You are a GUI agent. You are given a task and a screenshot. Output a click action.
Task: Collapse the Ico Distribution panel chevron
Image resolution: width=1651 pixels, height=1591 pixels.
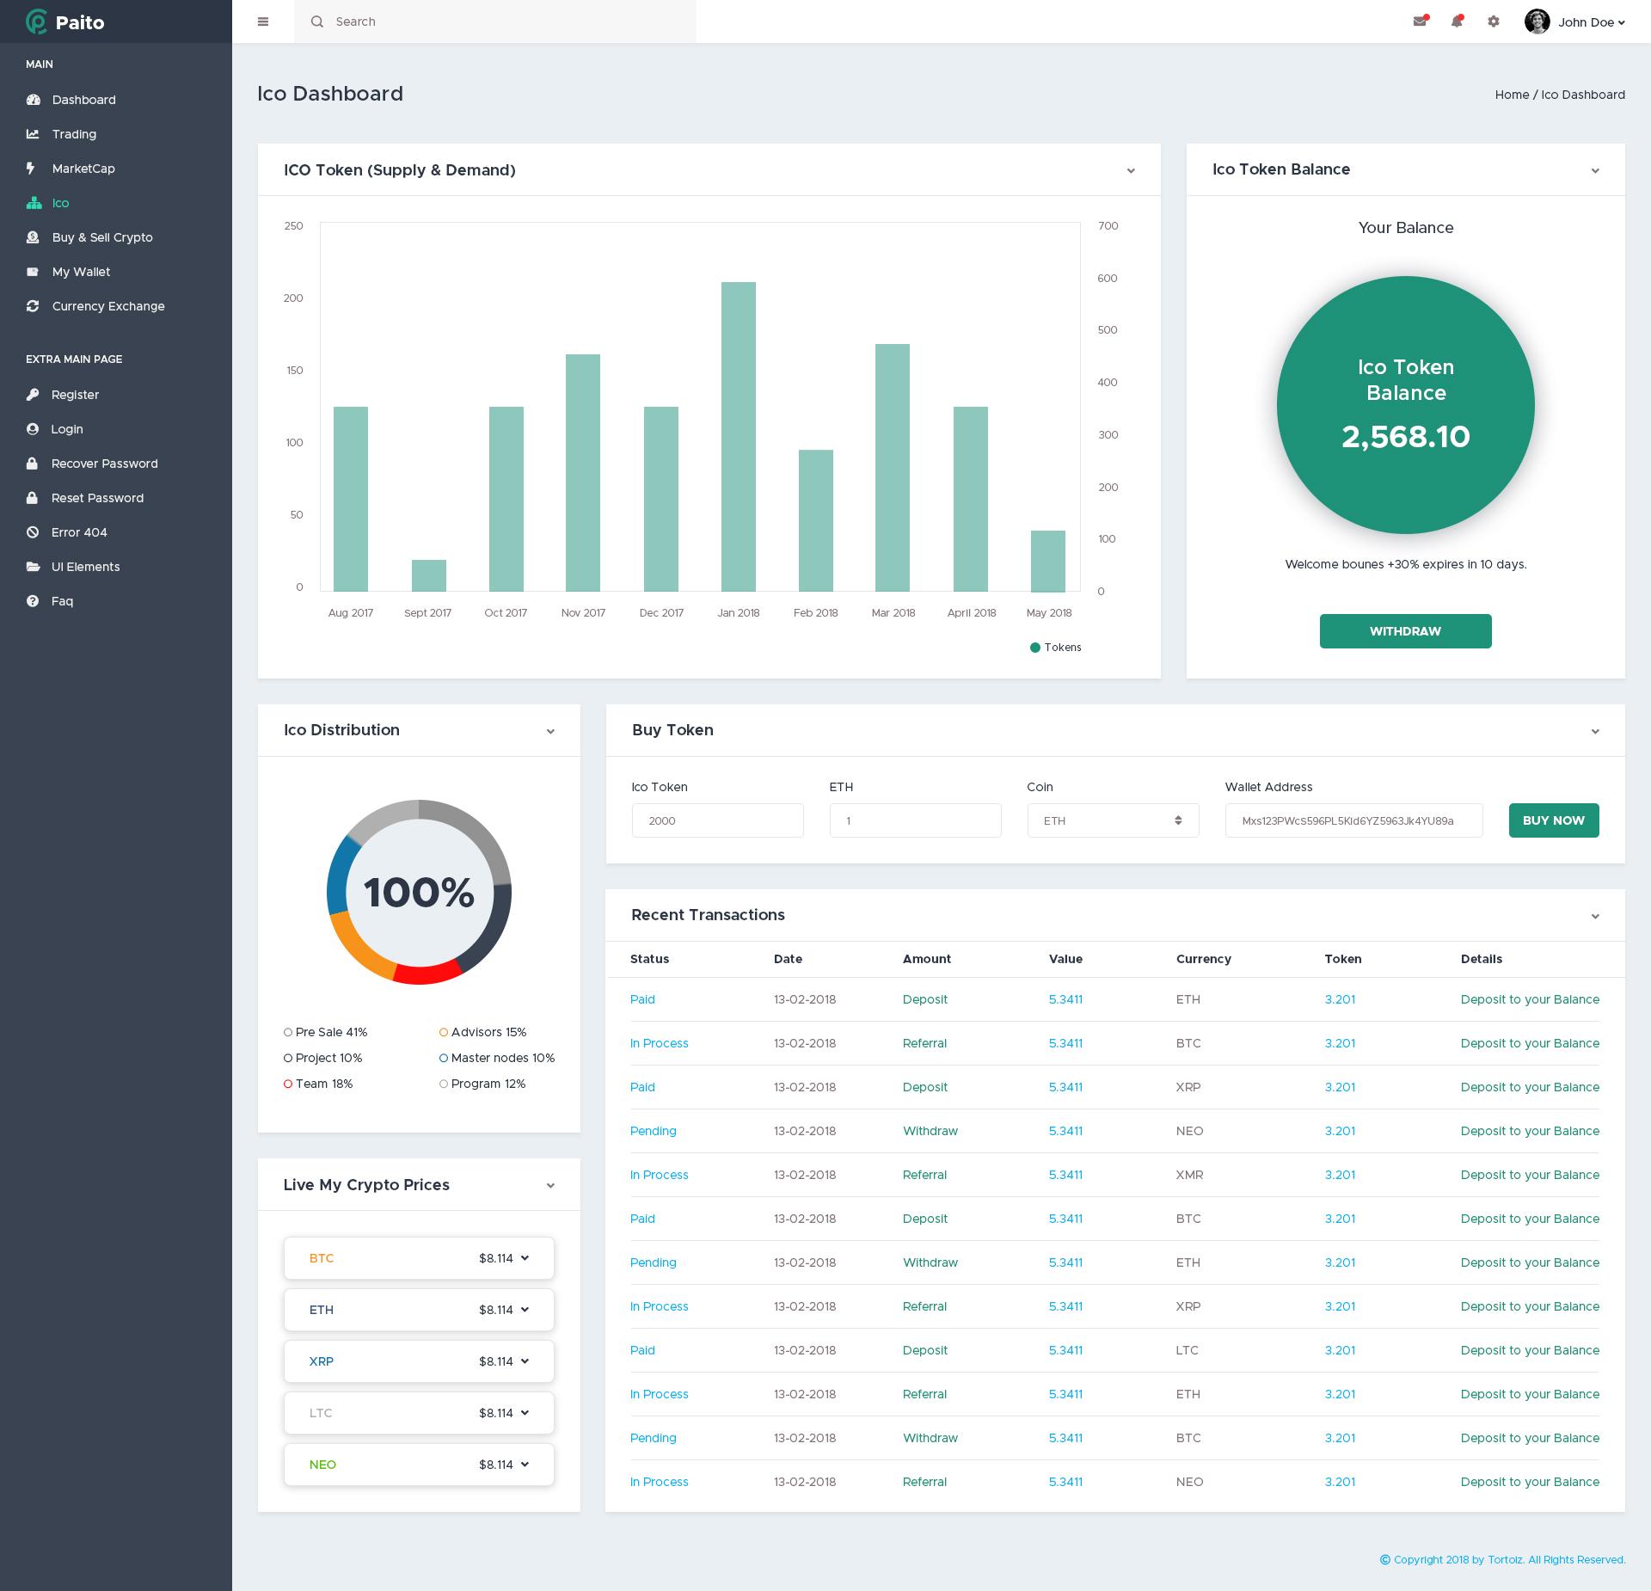point(551,730)
